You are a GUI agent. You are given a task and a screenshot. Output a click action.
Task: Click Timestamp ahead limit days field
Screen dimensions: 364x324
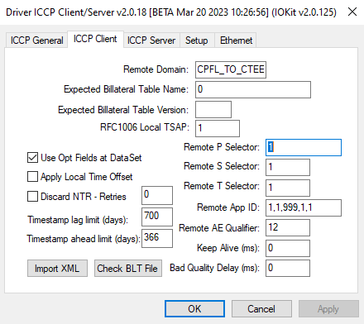[157, 238]
